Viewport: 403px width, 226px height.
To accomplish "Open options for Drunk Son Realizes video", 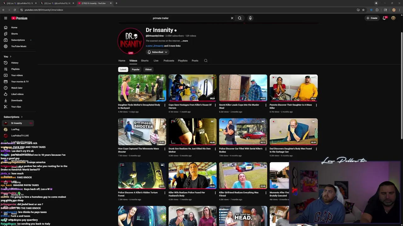I will 215,149.
